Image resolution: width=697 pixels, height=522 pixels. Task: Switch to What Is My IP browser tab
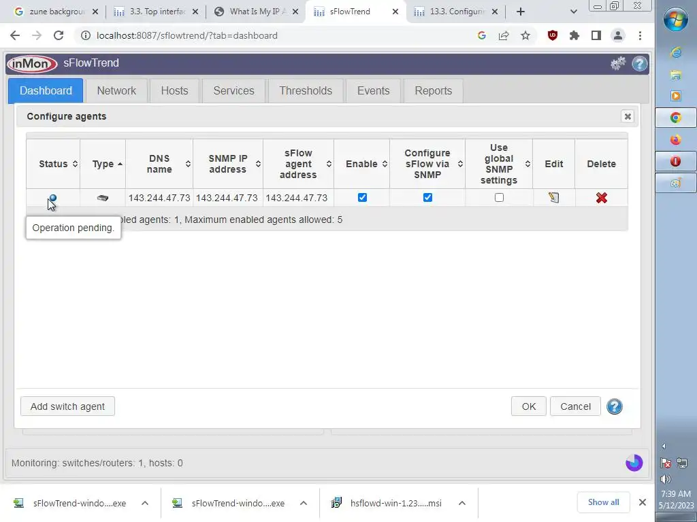pos(256,12)
